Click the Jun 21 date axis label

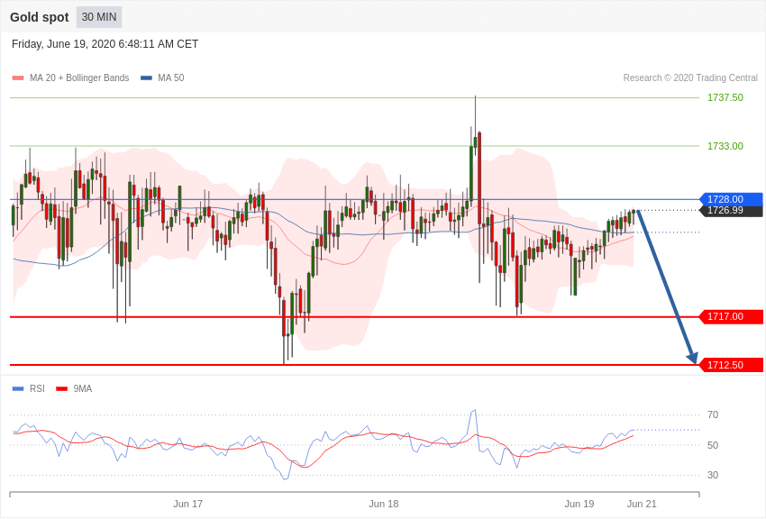(642, 504)
